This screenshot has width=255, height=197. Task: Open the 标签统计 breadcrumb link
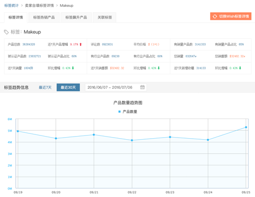click(12, 5)
